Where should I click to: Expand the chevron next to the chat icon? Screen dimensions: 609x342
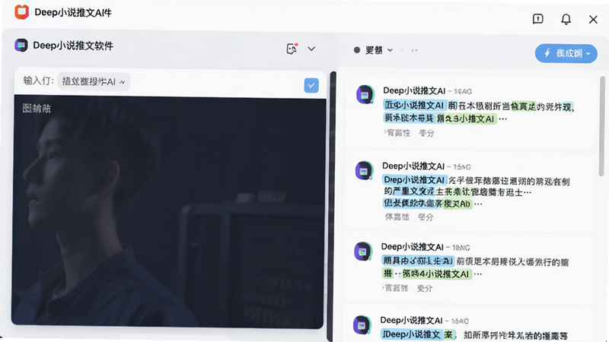pyautogui.click(x=311, y=49)
